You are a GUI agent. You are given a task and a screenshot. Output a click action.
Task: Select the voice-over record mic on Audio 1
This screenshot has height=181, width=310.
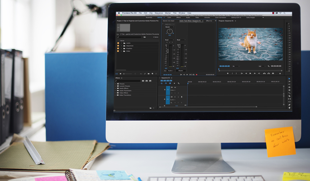[182, 97]
